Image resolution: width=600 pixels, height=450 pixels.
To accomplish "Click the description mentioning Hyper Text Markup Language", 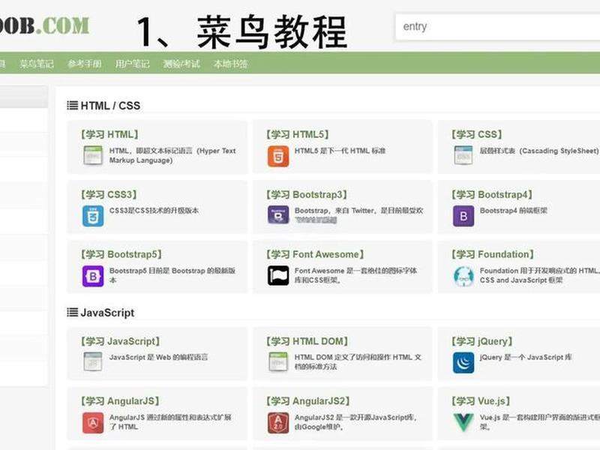I will click(172, 155).
